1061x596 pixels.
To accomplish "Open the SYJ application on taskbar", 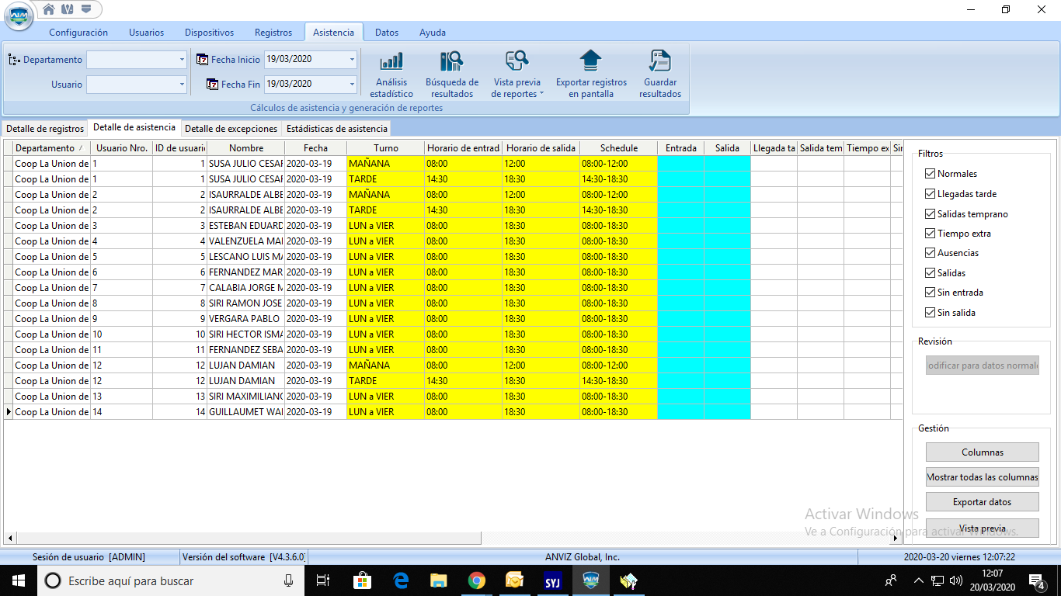I will coord(552,580).
